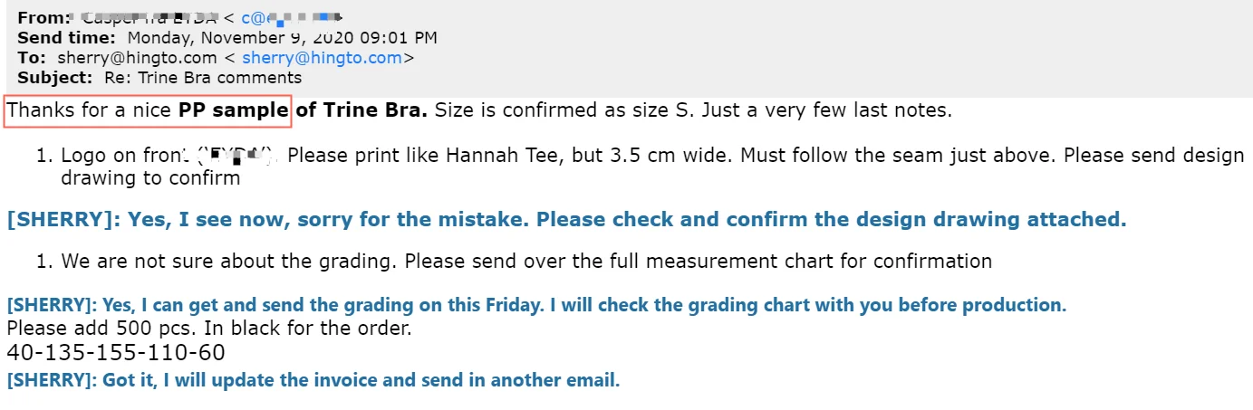The image size is (1253, 410).
Task: Click the date "Monday, November 9, 2020 09:01 PM"
Action: pyautogui.click(x=282, y=38)
